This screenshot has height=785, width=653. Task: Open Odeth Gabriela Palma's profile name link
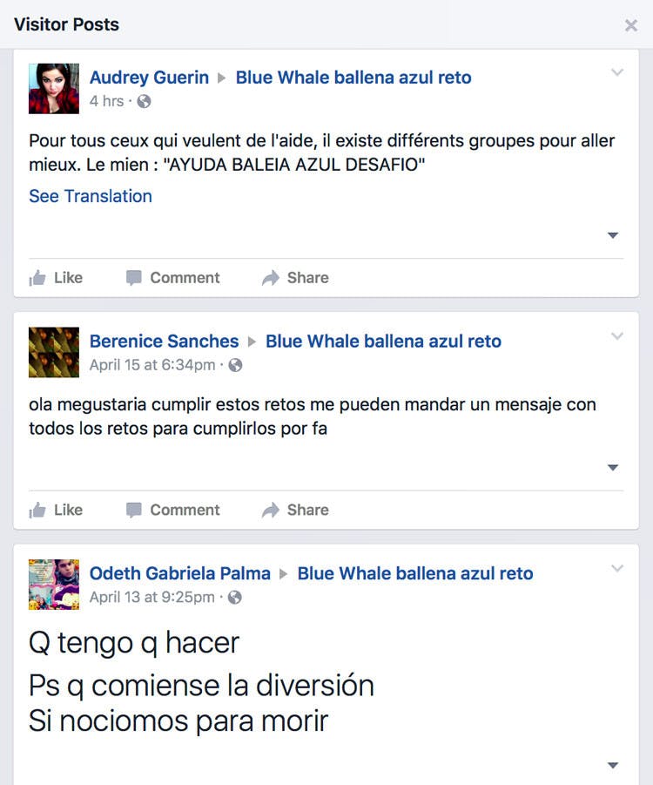180,573
